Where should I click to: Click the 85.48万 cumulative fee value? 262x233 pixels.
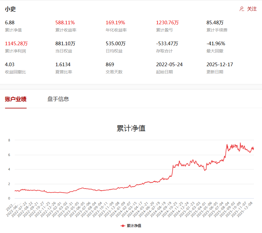[215, 23]
